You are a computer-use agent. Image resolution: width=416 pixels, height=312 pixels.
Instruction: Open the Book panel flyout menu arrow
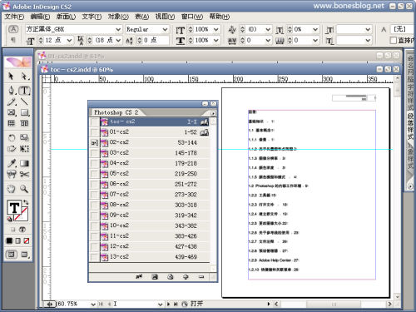pyautogui.click(x=213, y=113)
